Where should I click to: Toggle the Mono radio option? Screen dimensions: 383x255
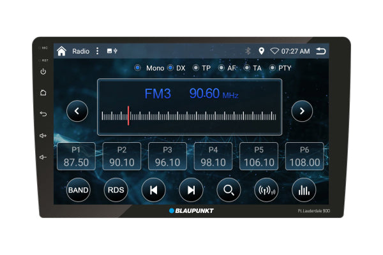point(138,68)
